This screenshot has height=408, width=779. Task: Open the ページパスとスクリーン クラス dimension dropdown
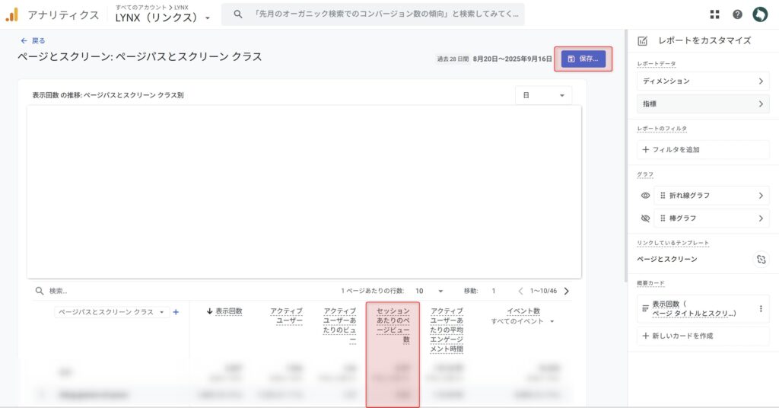[x=111, y=312]
